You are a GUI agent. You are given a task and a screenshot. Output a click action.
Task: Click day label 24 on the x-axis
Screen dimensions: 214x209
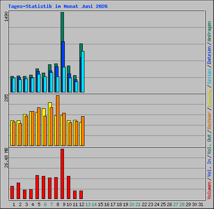(x=157, y=204)
